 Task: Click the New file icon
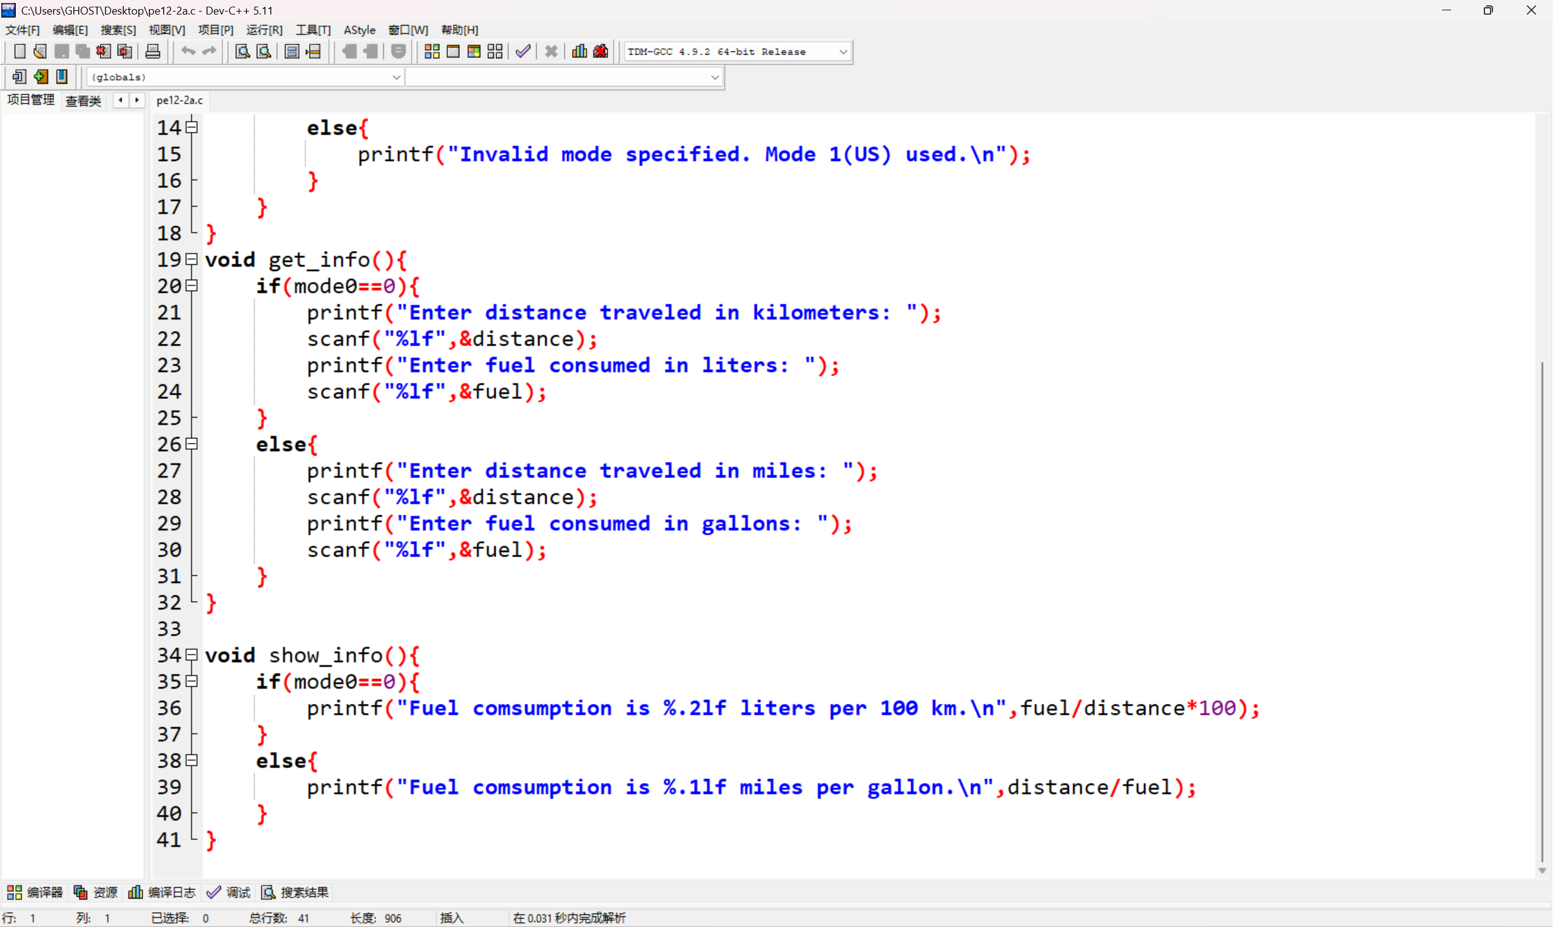coord(19,51)
